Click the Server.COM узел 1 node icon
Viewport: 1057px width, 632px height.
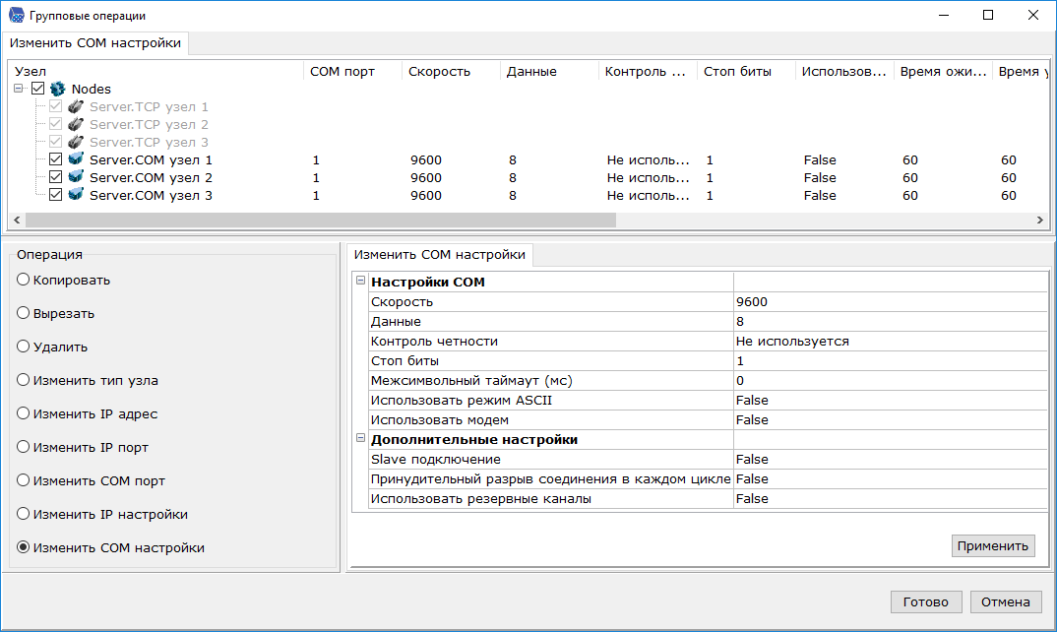point(75,159)
